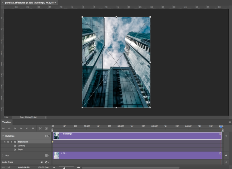The height and width of the screenshot is (169, 232).
Task: Click the bottom-center transform handle
Action: 116,108
